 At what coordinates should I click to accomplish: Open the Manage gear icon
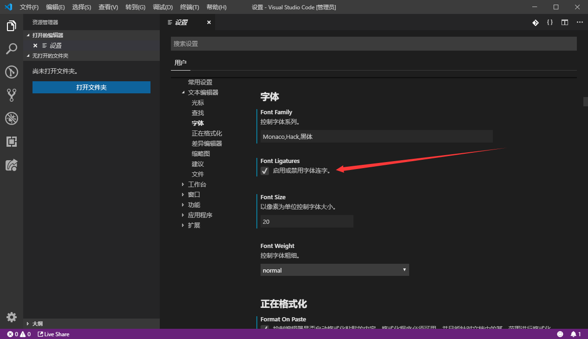click(12, 317)
